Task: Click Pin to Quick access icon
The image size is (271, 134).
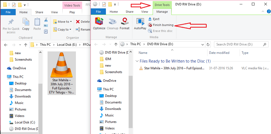Action: pos(11,26)
